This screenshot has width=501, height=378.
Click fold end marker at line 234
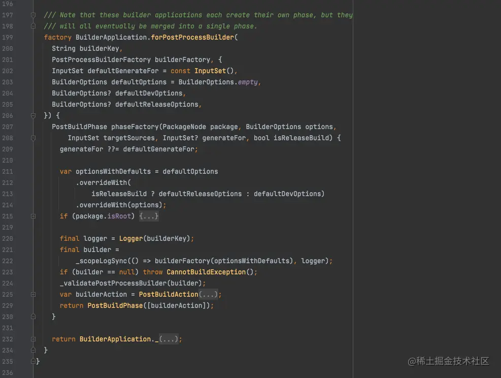(x=33, y=350)
